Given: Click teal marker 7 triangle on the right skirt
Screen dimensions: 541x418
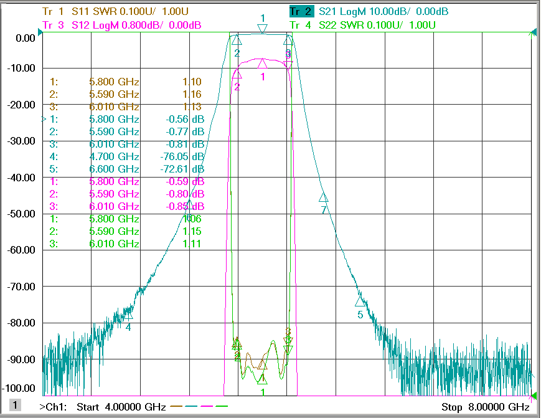Looking at the screenshot, I should [x=323, y=197].
